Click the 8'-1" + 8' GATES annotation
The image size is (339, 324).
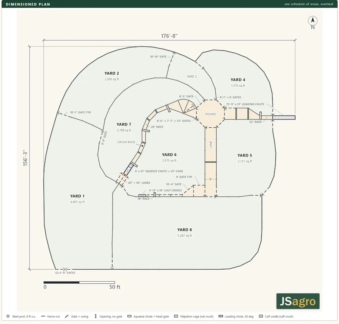point(230,97)
